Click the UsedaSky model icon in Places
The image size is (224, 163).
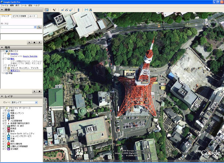(x=9, y=54)
